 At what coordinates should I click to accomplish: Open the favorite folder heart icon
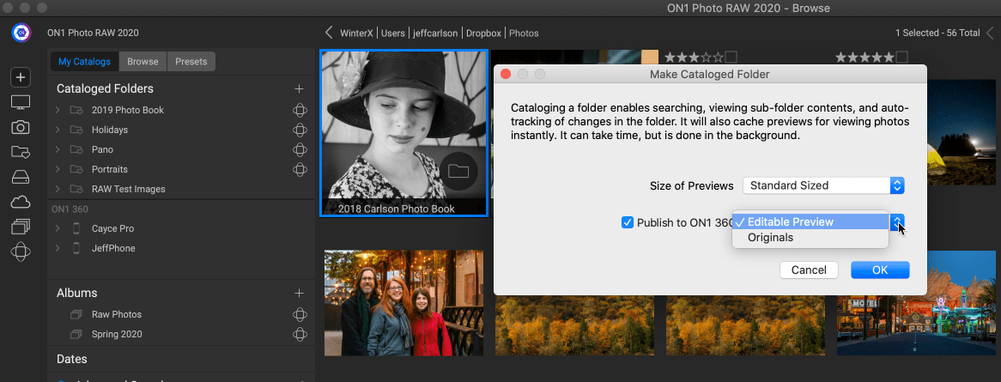tap(21, 152)
